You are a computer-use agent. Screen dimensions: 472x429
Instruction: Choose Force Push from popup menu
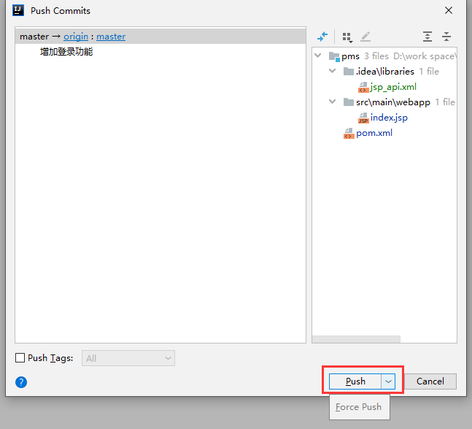(360, 407)
